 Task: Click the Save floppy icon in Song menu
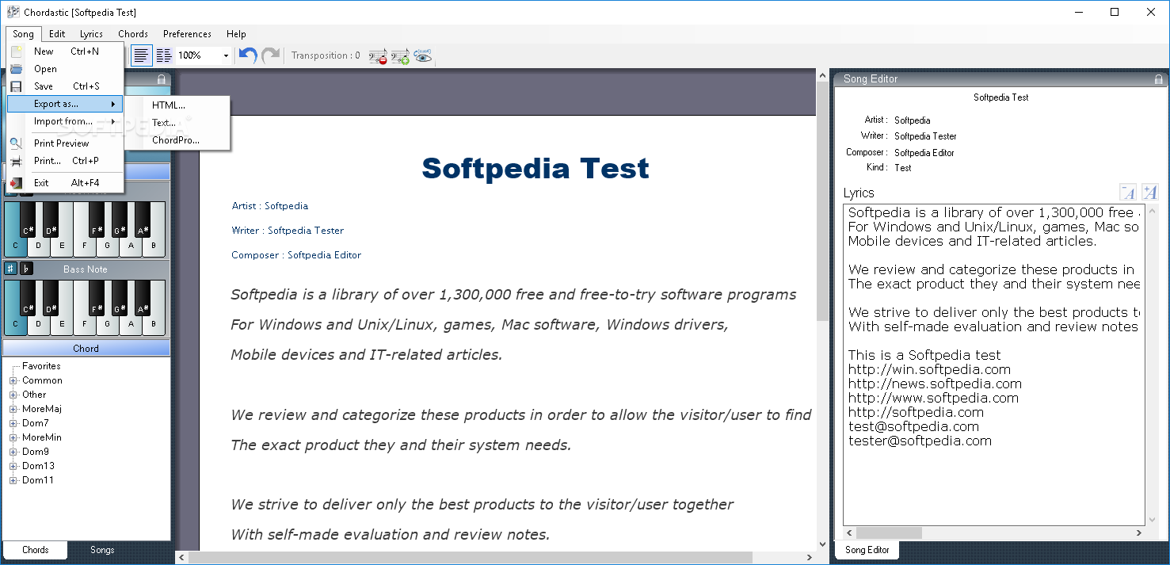(x=16, y=86)
